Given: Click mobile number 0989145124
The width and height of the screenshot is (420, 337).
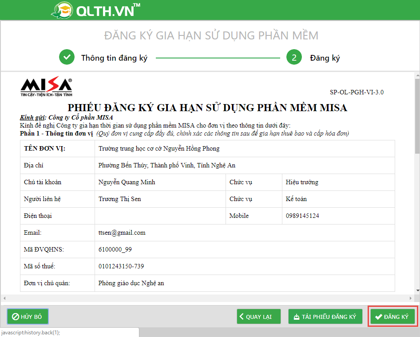Looking at the screenshot, I should point(302,216).
